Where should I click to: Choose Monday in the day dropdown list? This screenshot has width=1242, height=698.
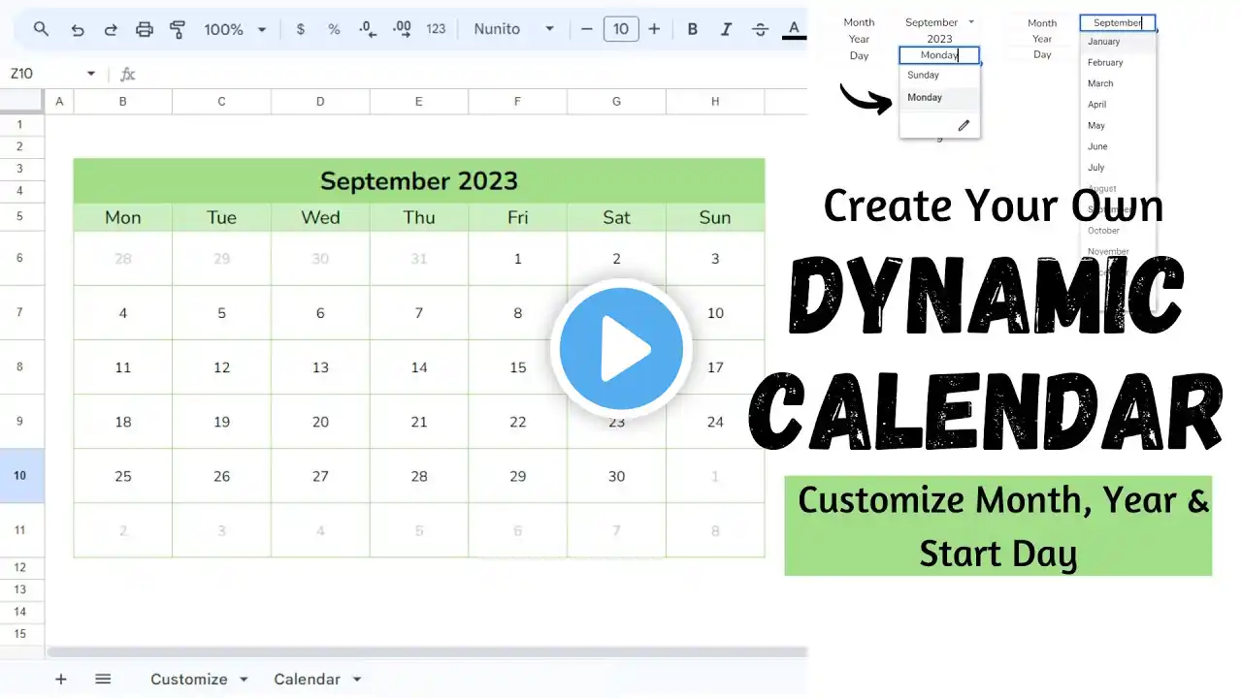tap(939, 97)
